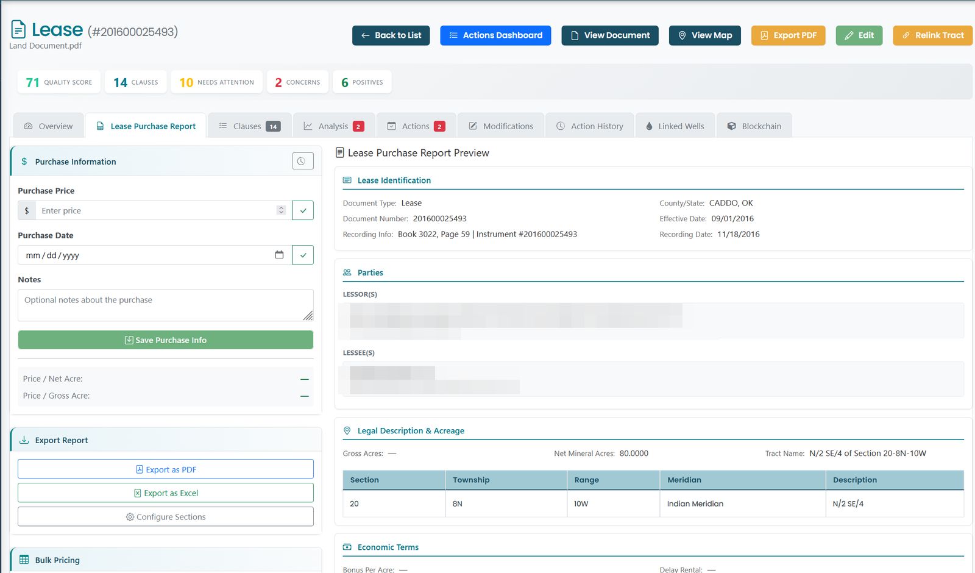This screenshot has height=573, width=975.
Task: Click the clock icon on Action History tab
Action: 561,126
